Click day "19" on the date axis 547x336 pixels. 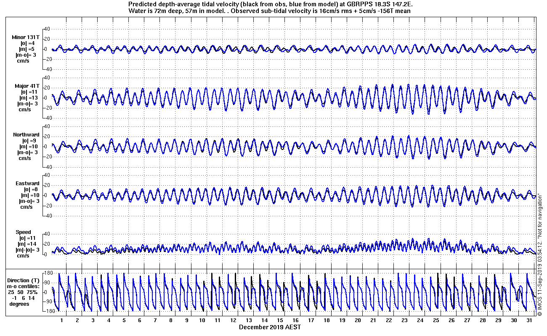coord(342,320)
